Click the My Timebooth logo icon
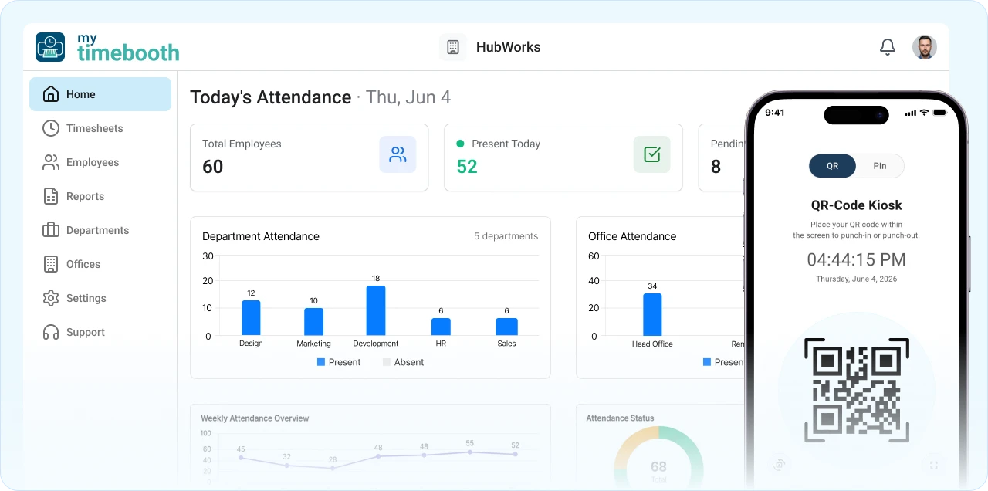The width and height of the screenshot is (988, 491). coord(50,47)
